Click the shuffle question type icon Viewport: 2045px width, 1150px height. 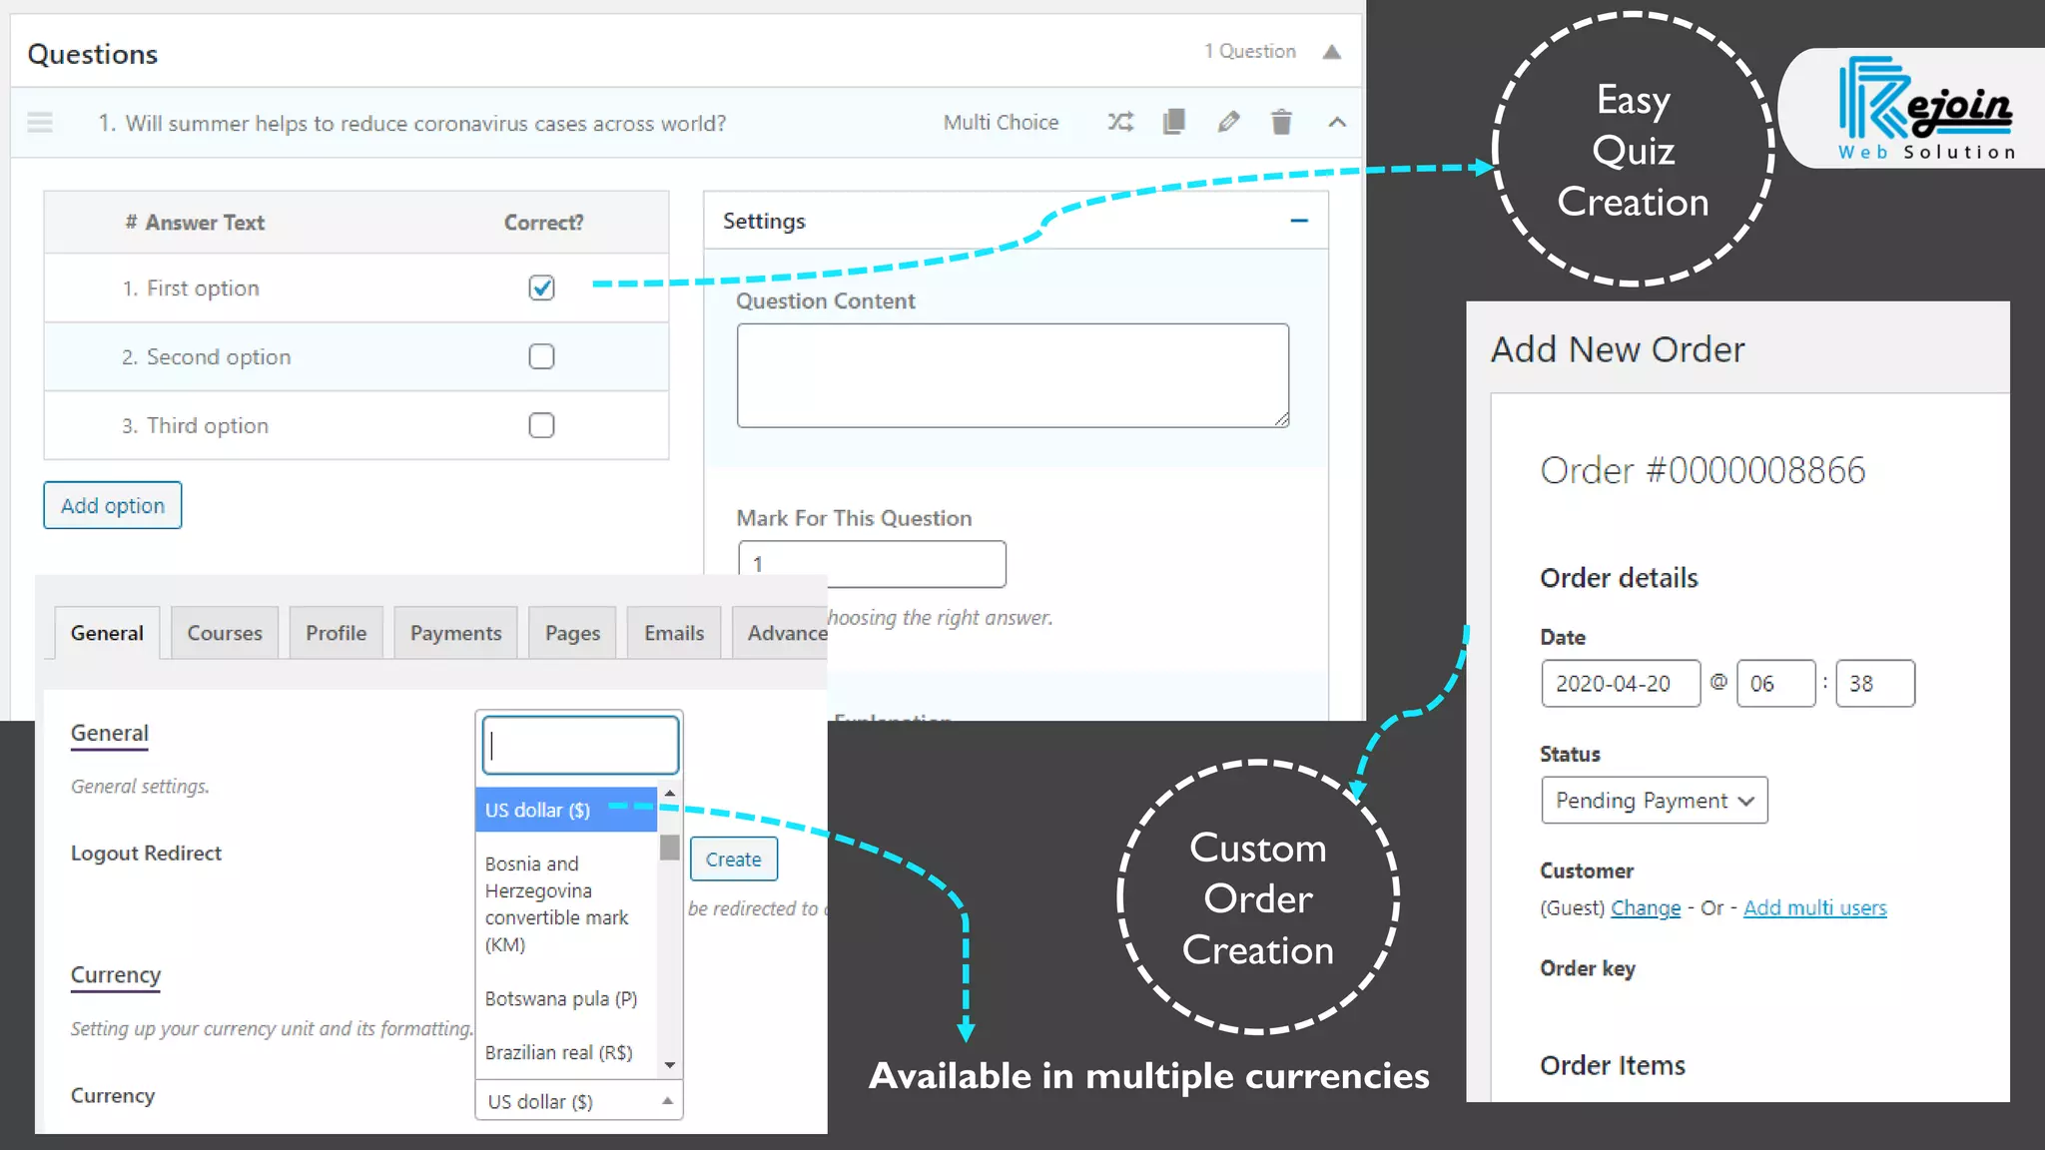(1120, 122)
